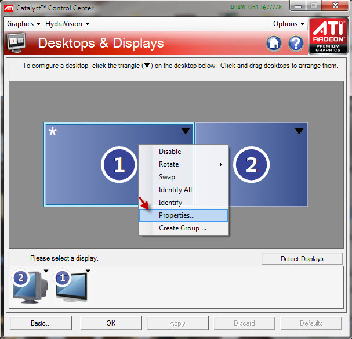
Task: Switch to Basic... view
Action: tap(41, 323)
